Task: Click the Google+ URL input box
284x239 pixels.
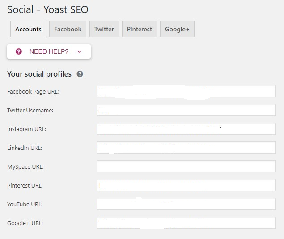Action: coord(186,223)
